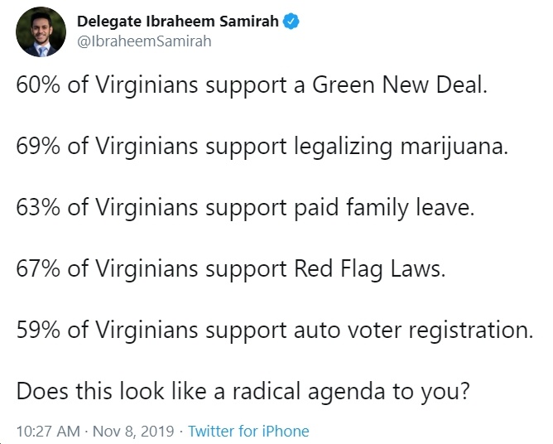Click the blue verified checkmark badge
The image size is (553, 444).
click(x=291, y=22)
